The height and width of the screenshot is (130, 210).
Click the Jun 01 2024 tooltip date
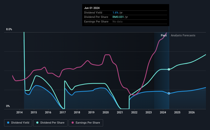coord(92,8)
